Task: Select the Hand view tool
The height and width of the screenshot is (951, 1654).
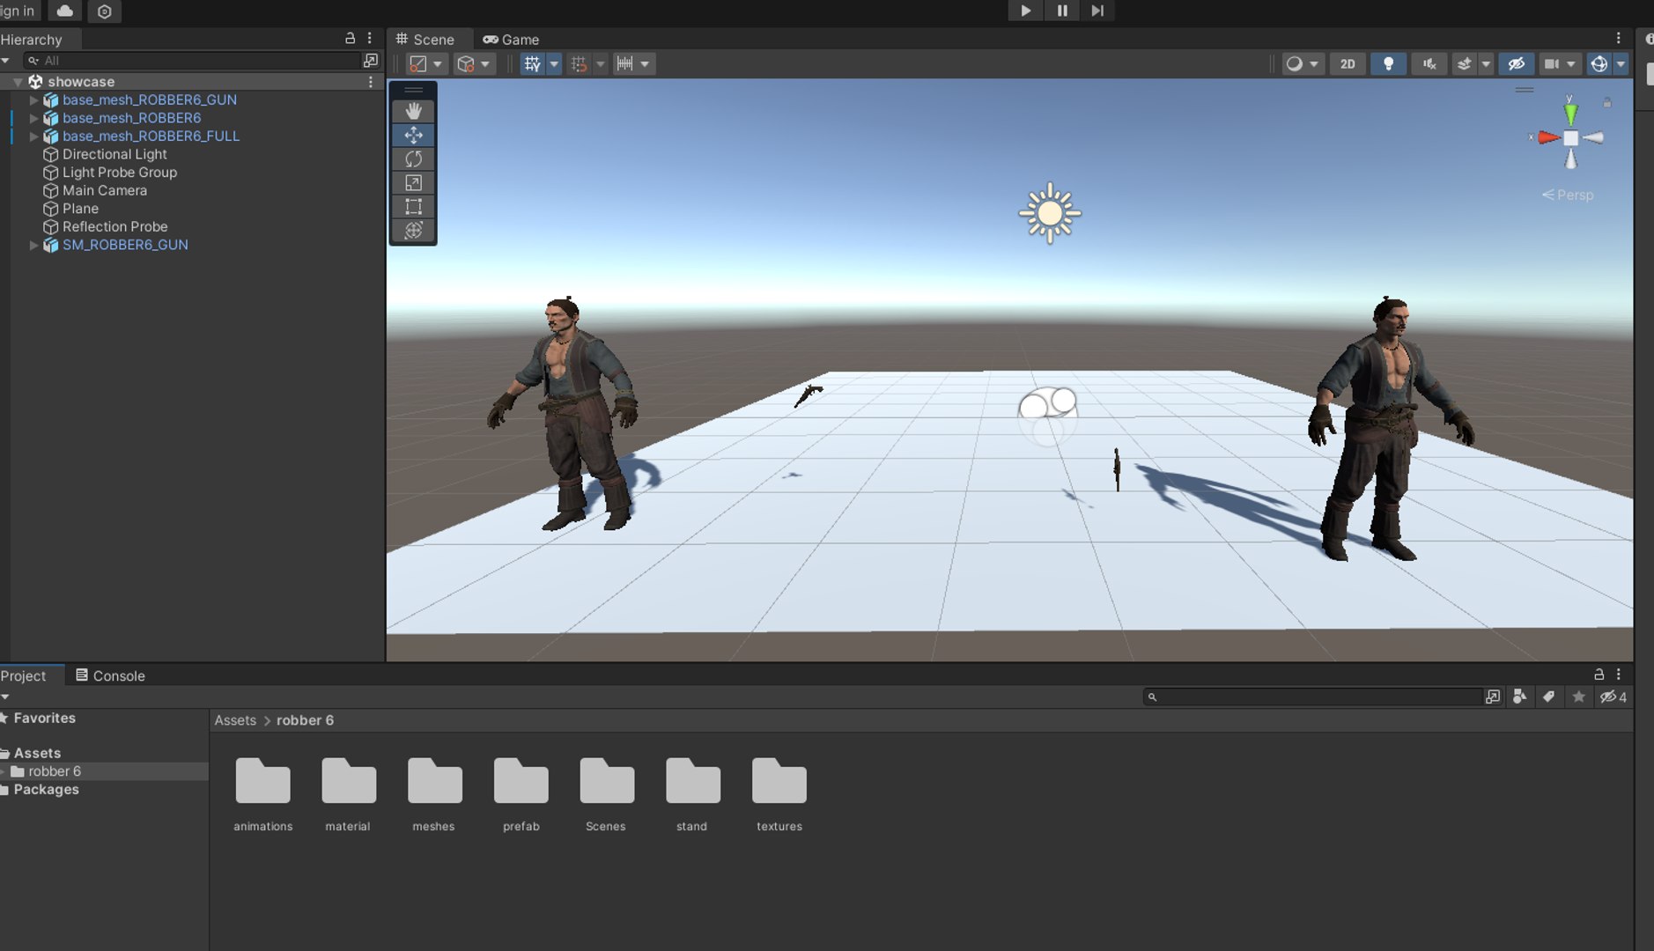Action: [413, 111]
